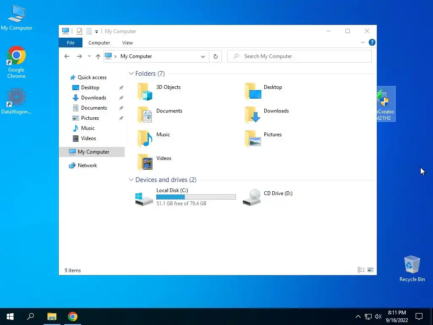Go back with the Back arrow

pos(67,56)
